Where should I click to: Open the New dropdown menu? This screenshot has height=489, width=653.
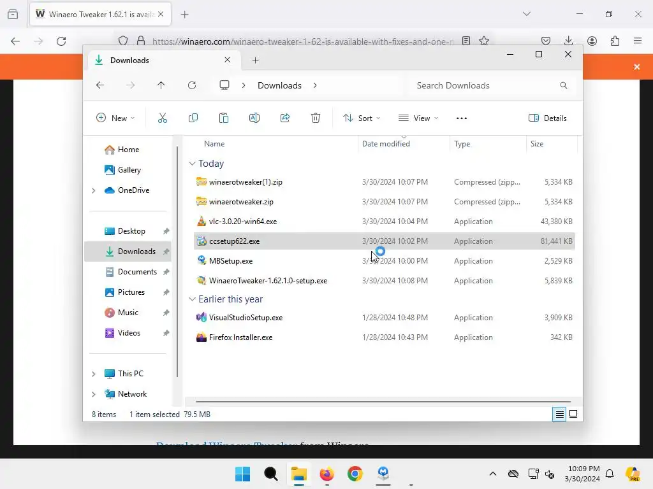click(115, 118)
